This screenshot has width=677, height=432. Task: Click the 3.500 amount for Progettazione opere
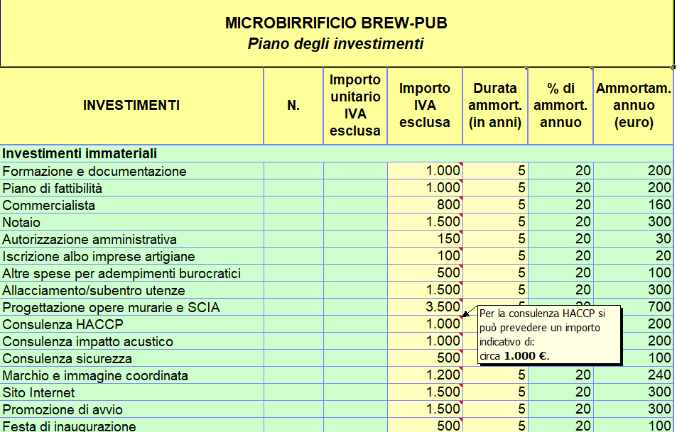425,307
